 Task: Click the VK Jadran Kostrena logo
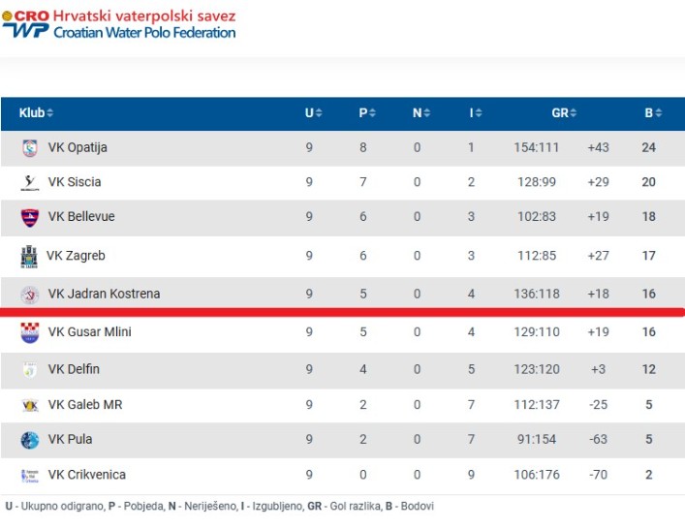(x=30, y=295)
